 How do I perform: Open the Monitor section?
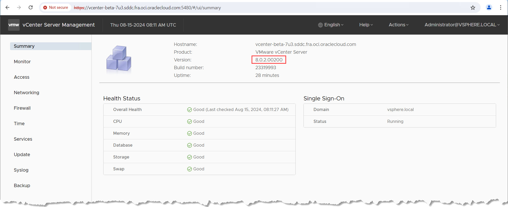pos(22,62)
